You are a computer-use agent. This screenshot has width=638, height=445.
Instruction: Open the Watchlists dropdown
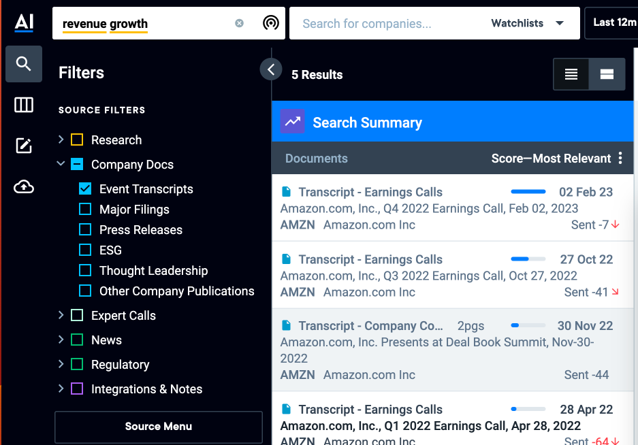coord(528,23)
